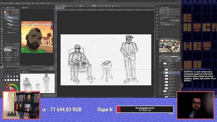Image resolution: width=217 pixels, height=122 pixels.
Task: Open the Help menu
Action: [x=48, y=3]
